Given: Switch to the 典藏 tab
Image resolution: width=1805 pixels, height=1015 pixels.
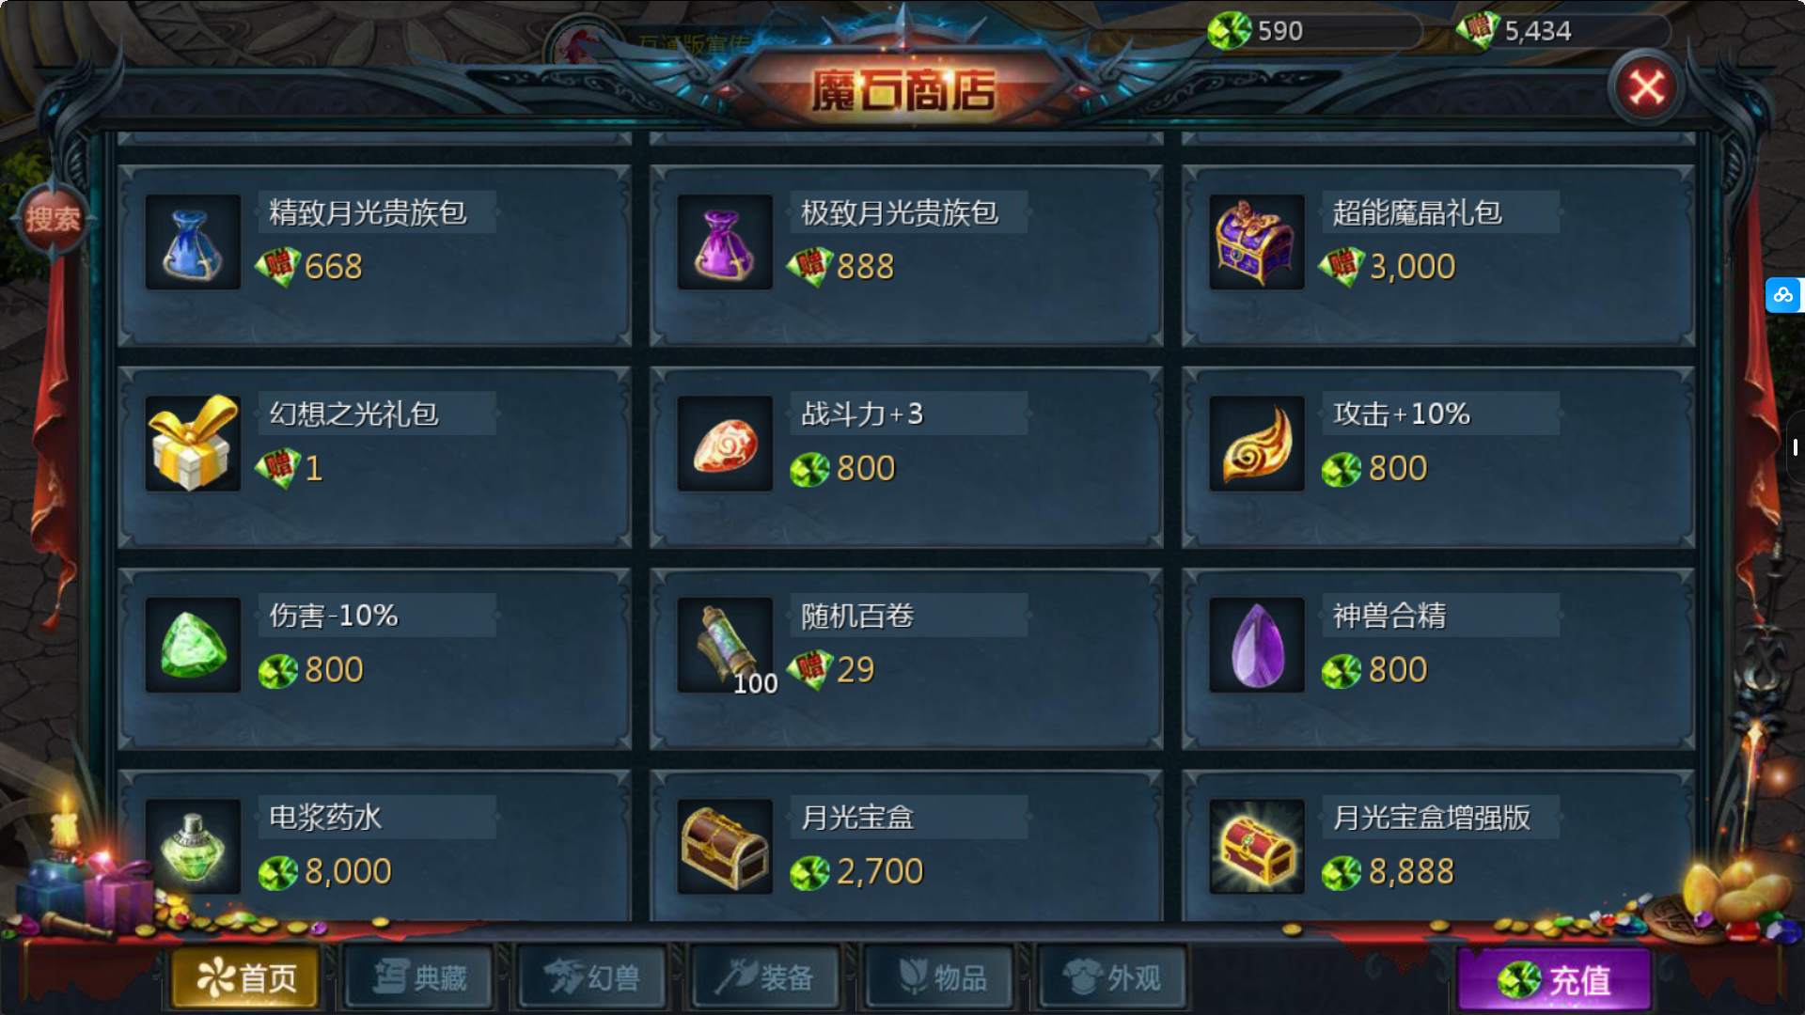Looking at the screenshot, I should coord(419,978).
